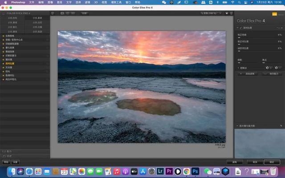Toggle the 淡对比度 filter checkmark
This screenshot has height=178, width=285.
pos(241,28)
